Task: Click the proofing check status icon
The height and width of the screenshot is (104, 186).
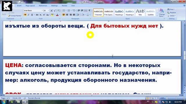Action: [24, 98]
